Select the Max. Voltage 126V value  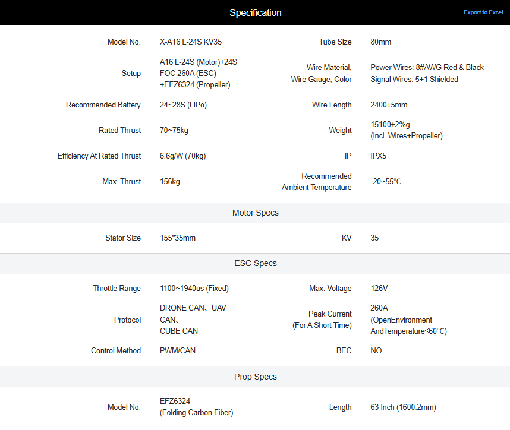(379, 289)
